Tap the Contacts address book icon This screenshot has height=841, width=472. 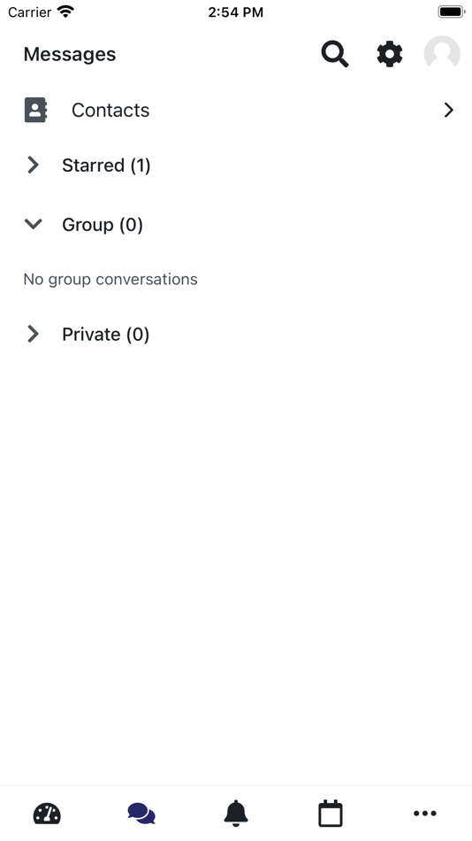35,110
